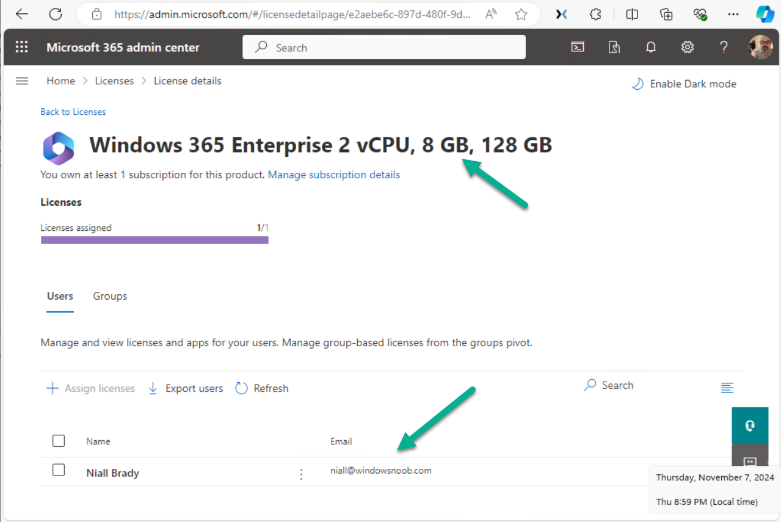Click the License details breadcrumb
781x522 pixels.
pyautogui.click(x=187, y=81)
